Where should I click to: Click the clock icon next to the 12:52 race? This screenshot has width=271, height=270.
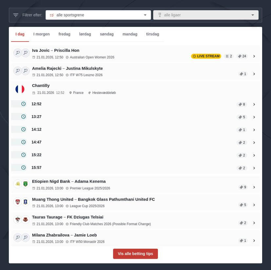coord(23,104)
